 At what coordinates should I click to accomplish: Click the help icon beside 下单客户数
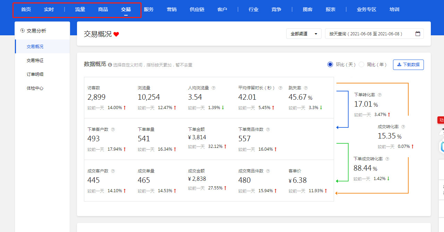click(x=113, y=130)
